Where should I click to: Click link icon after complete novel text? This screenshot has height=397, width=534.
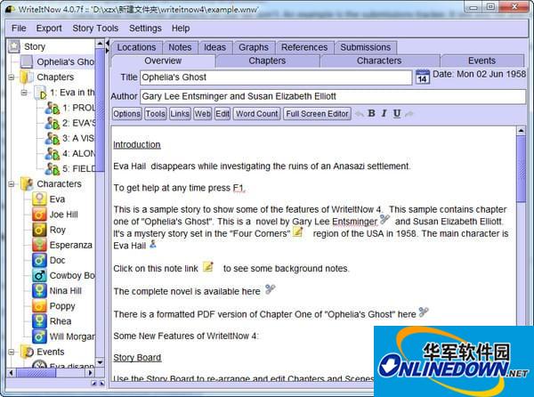coord(270,289)
